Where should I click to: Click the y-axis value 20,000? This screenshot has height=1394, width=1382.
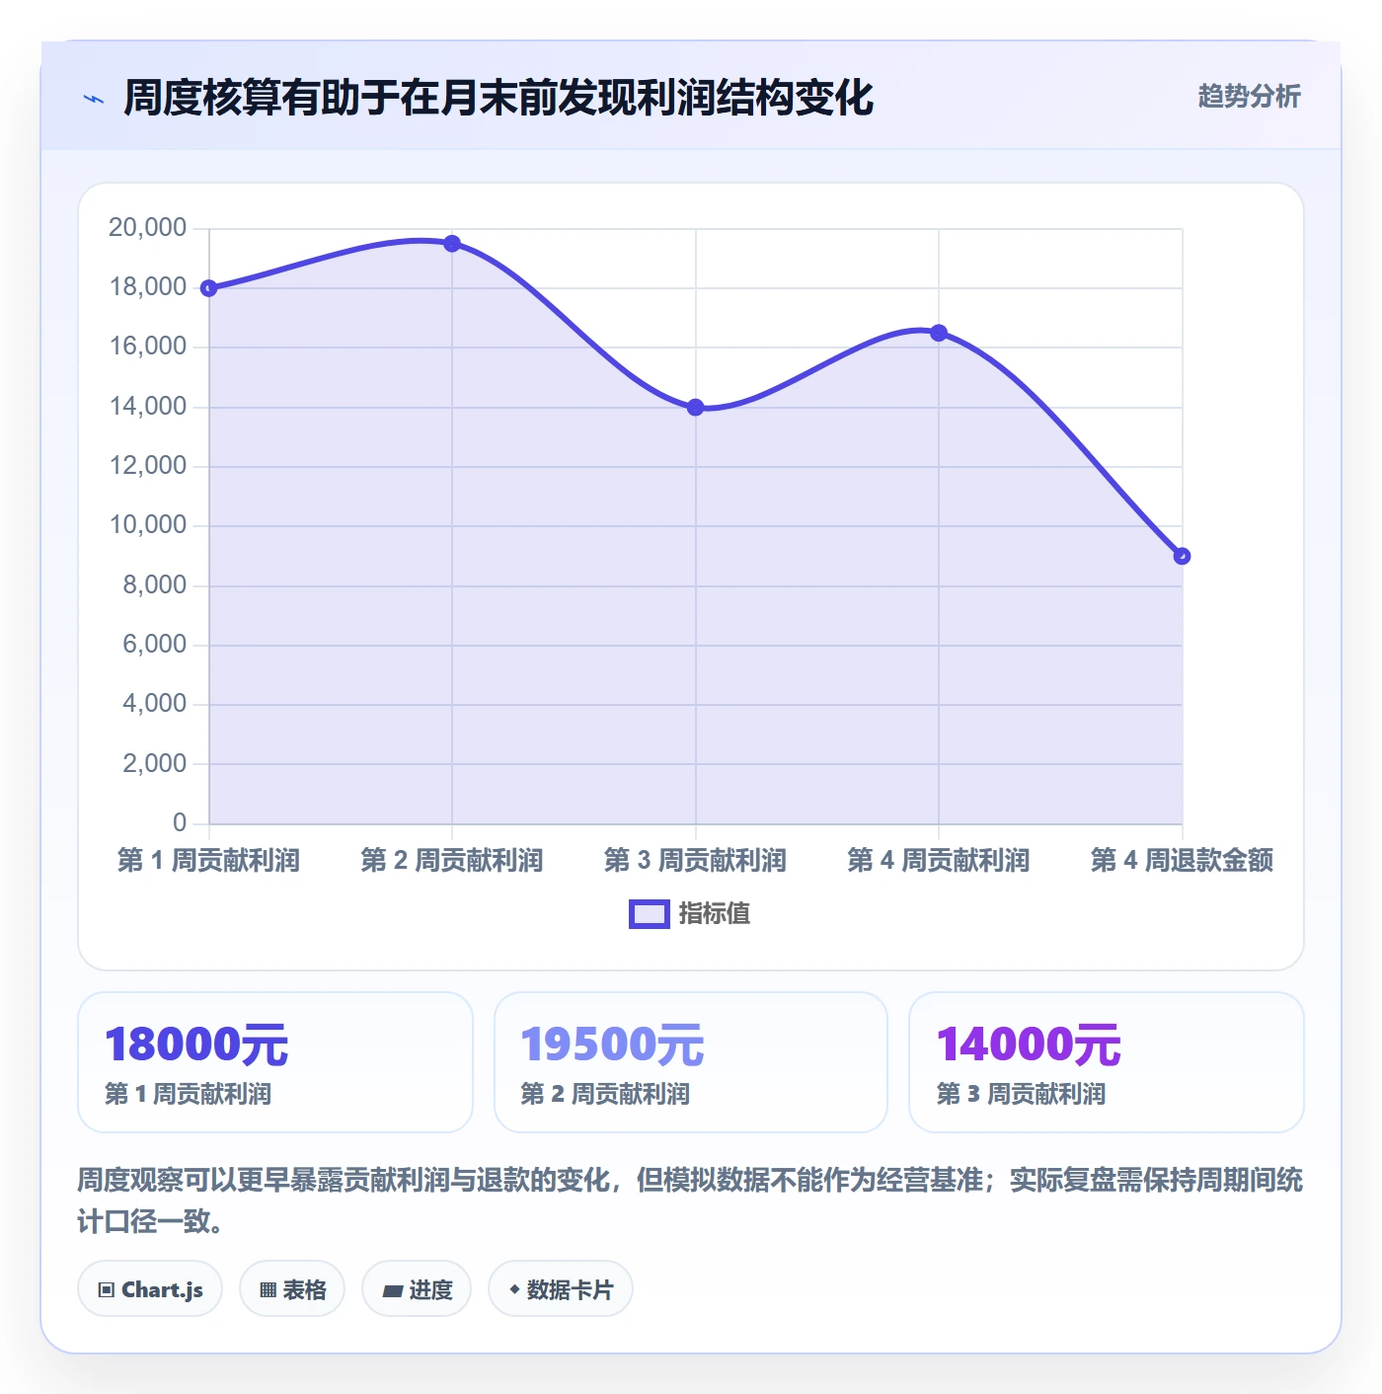click(147, 228)
